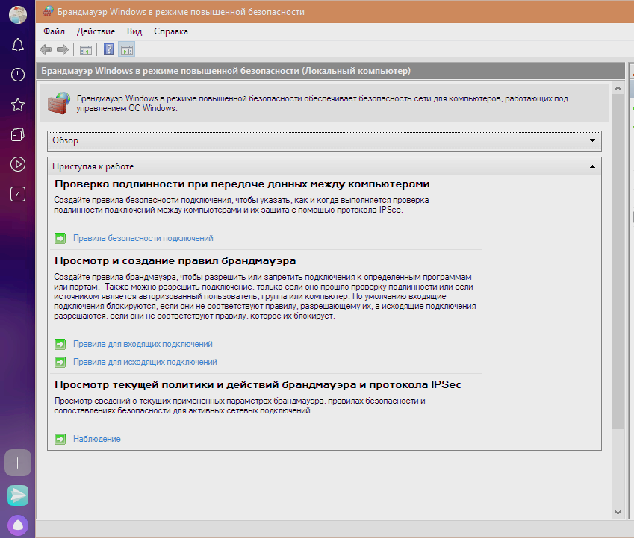
Task: Open the Вид menu
Action: tap(134, 31)
